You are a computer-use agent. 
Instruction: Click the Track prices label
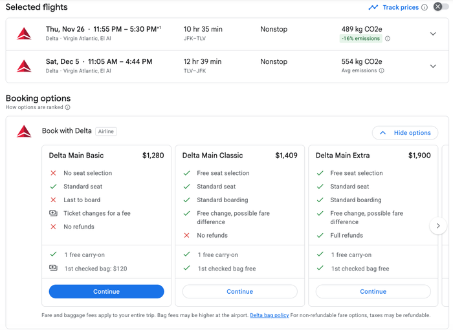[x=401, y=8]
